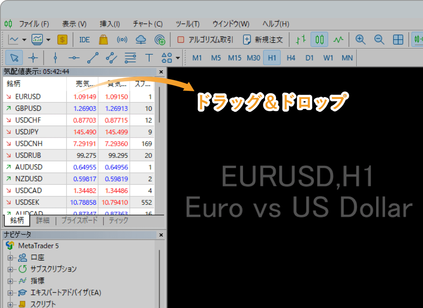Toggle アルゴリズム取引 algo trading

tap(205, 40)
